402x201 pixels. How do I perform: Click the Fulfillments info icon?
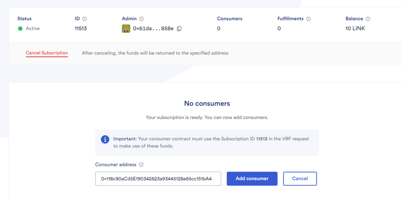tap(309, 19)
